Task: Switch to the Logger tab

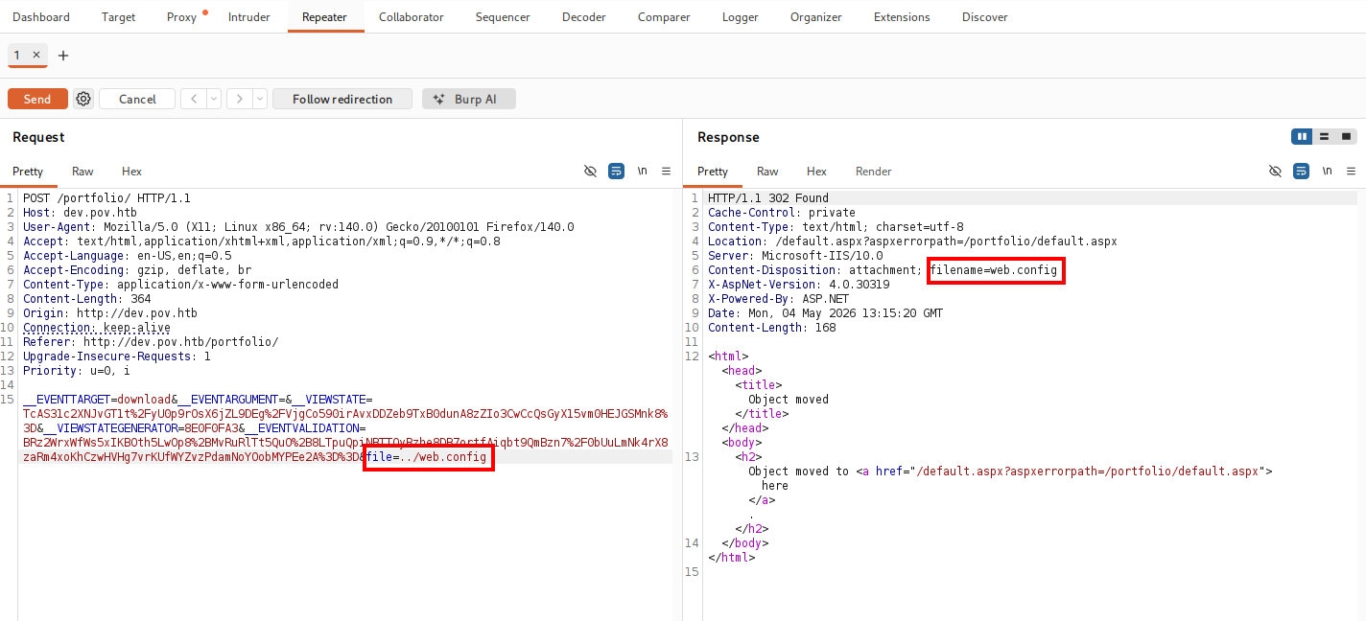Action: click(x=741, y=16)
